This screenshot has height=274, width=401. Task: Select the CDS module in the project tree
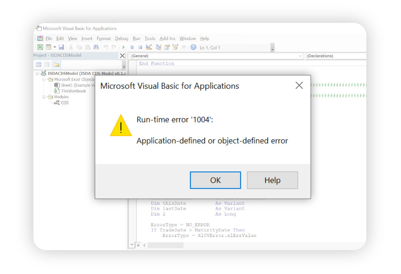coord(65,103)
